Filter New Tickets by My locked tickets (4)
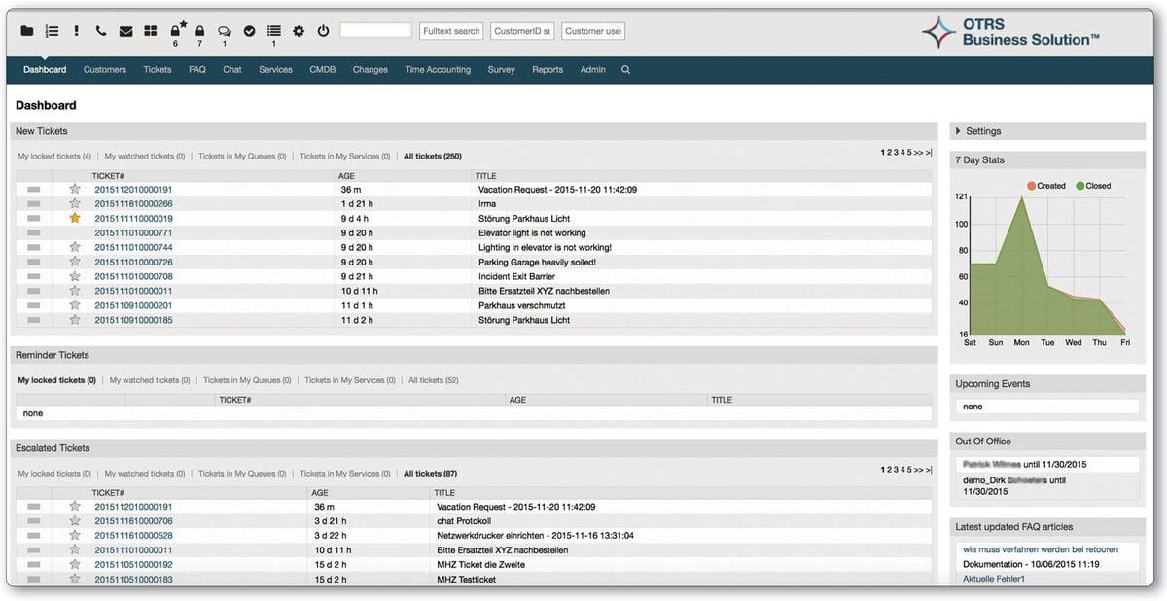Image resolution: width=1167 pixels, height=601 pixels. (54, 157)
